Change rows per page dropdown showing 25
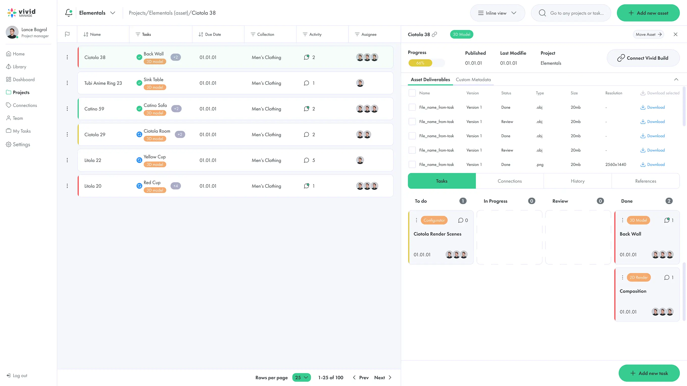 point(301,377)
